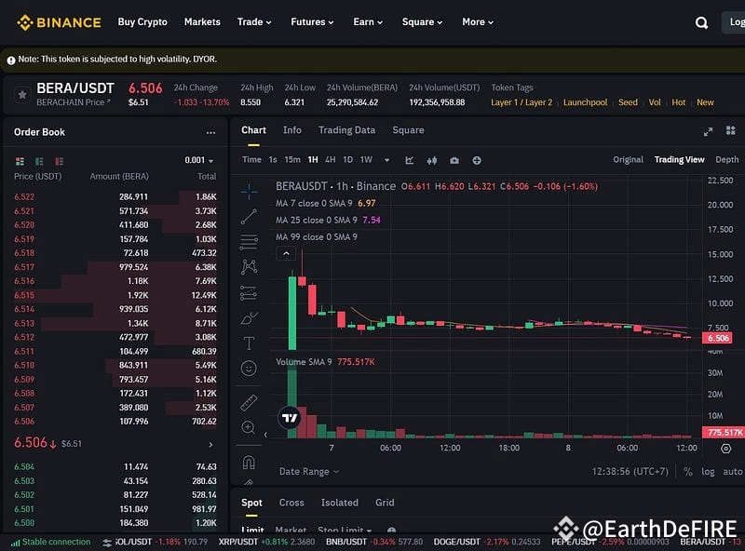
Task: Switch to Trading Data tab
Action: pos(346,130)
